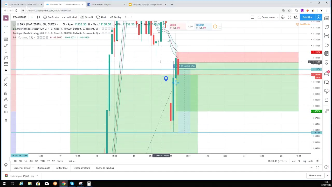Viewport: 332px width, 187px height.
Task: Select the text annotation tool in left toolbar
Action: (x=6, y=51)
